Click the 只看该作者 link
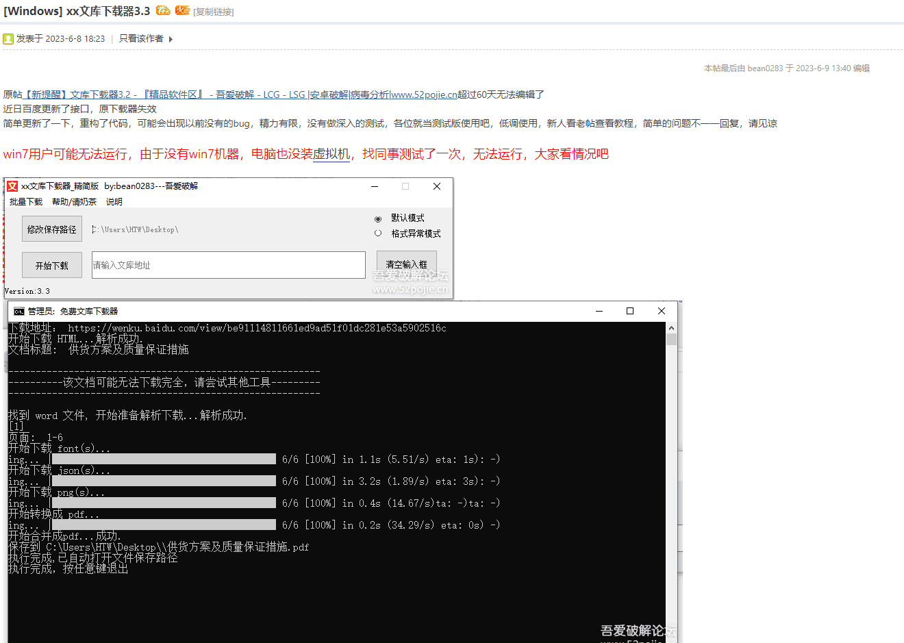 141,39
